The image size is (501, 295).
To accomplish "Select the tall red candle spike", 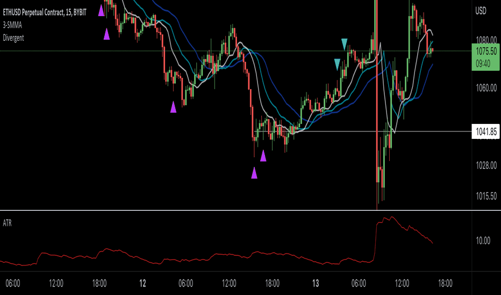I will point(377,105).
